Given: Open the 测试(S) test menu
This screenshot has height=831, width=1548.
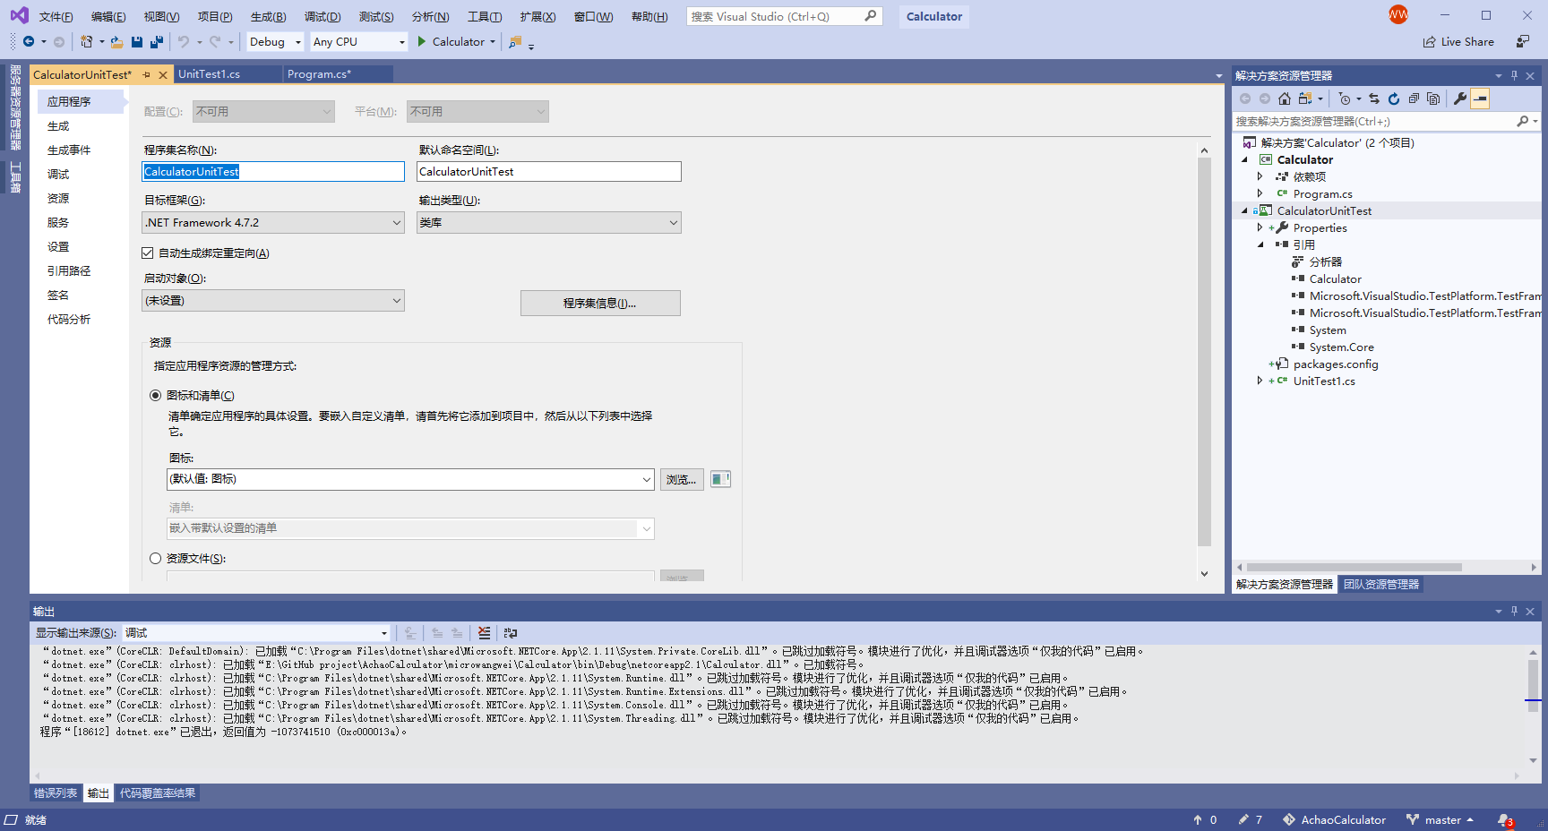Looking at the screenshot, I should pyautogui.click(x=376, y=16).
